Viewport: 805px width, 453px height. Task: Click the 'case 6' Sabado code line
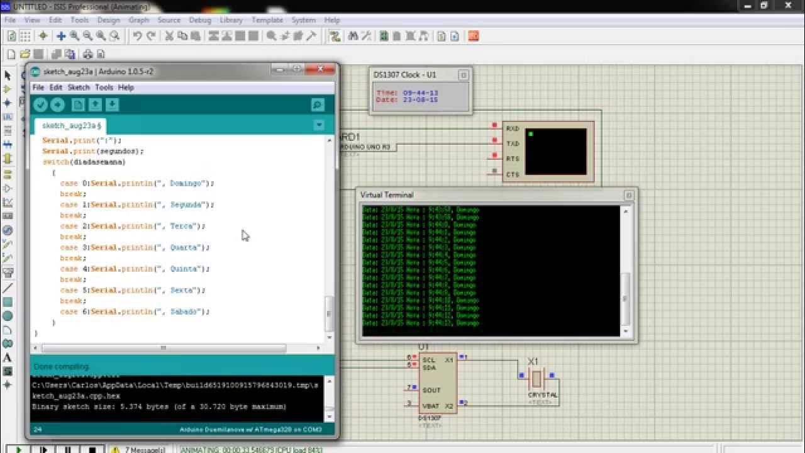pos(135,312)
